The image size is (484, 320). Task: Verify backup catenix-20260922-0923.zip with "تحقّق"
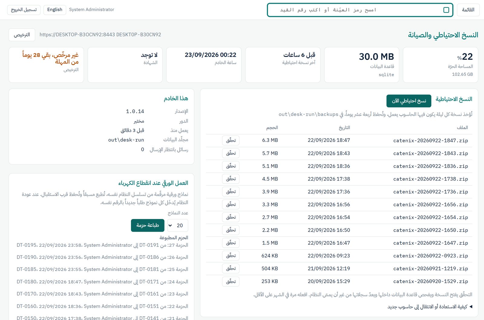[x=231, y=256]
